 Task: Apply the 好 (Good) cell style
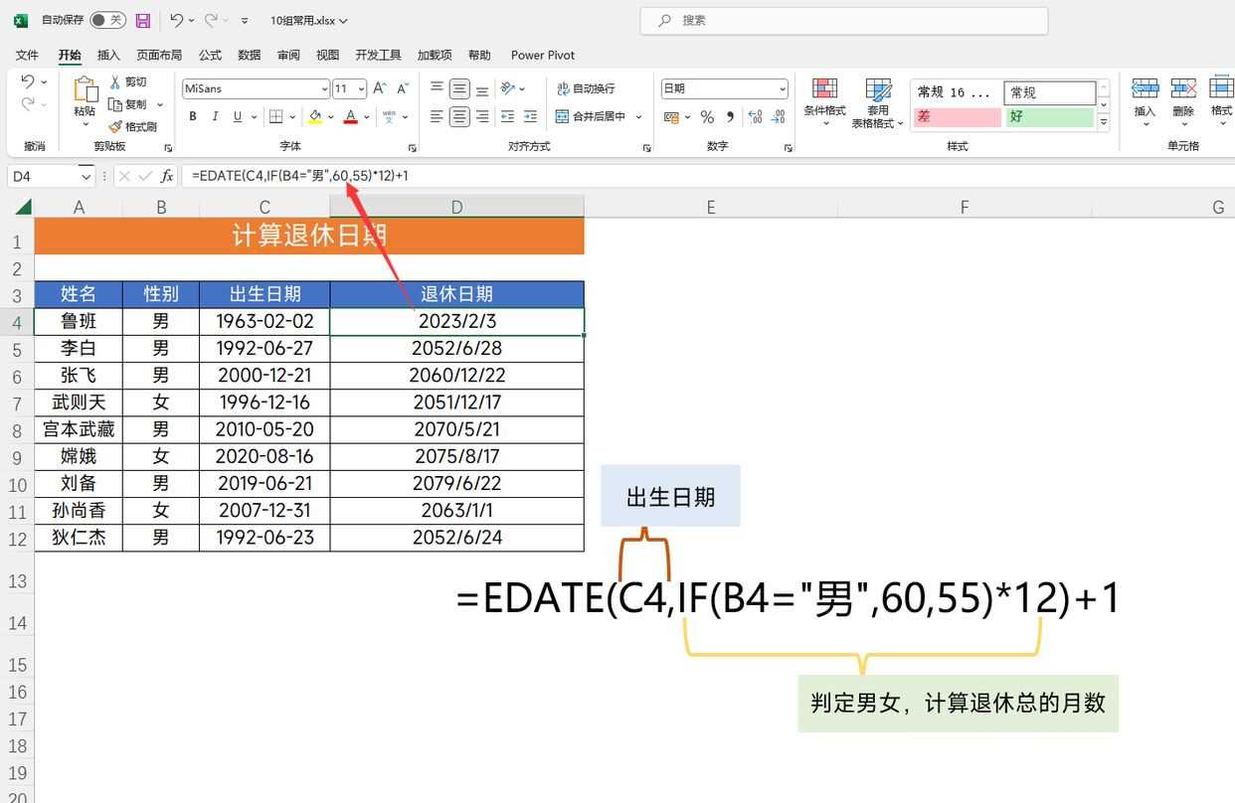(x=1051, y=119)
